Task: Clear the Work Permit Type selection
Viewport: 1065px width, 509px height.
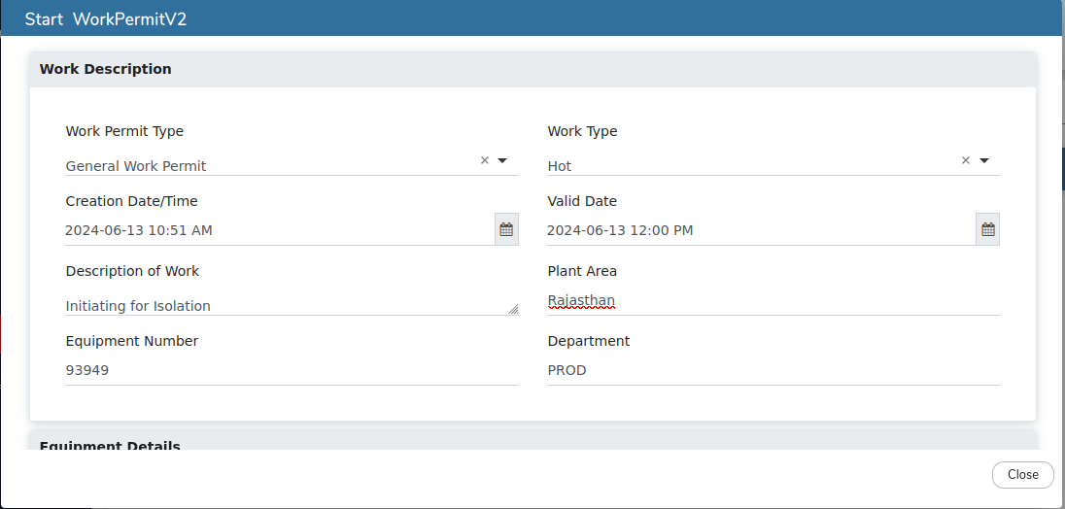Action: [x=485, y=160]
